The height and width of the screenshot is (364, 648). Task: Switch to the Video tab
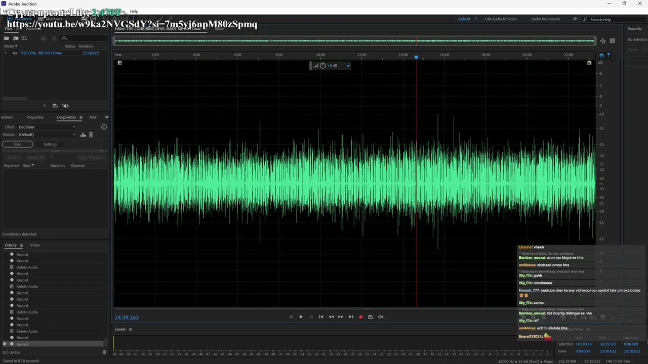(35, 245)
